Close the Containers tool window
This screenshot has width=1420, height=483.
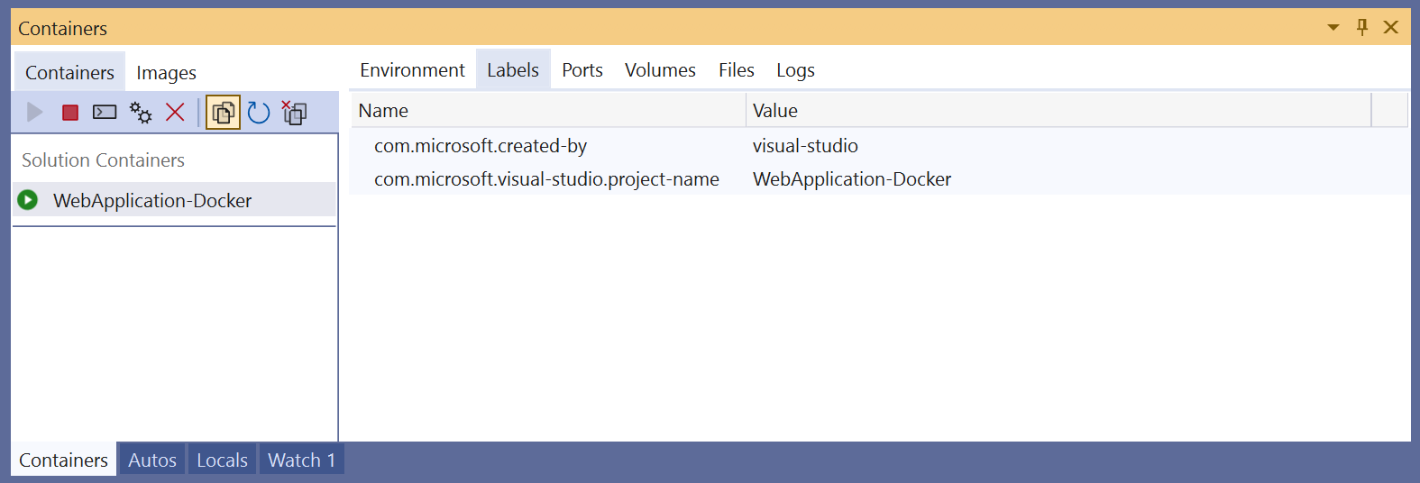[1391, 27]
